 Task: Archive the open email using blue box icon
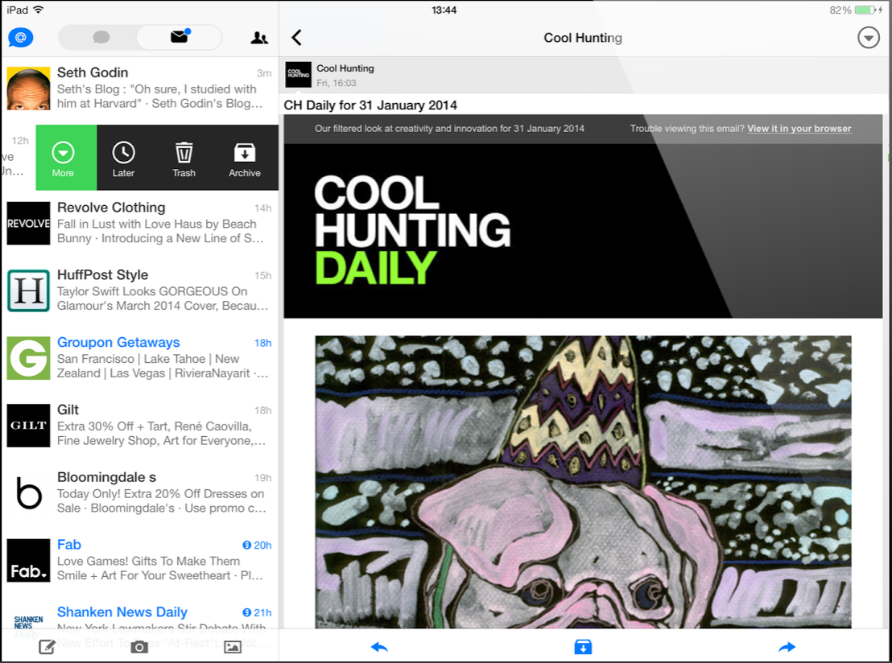[583, 647]
